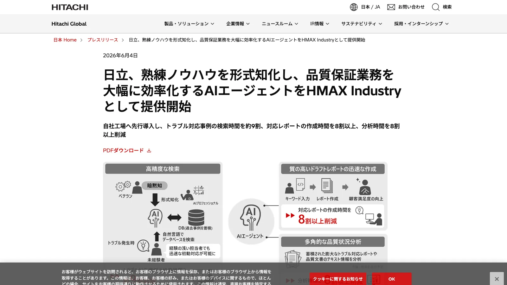Go to the 日本 Home breadcrumb
Image resolution: width=507 pixels, height=285 pixels.
point(65,40)
